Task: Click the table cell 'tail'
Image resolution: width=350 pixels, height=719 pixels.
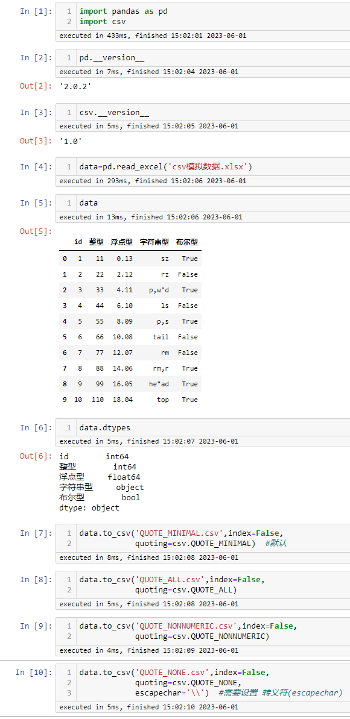Action: 161,336
